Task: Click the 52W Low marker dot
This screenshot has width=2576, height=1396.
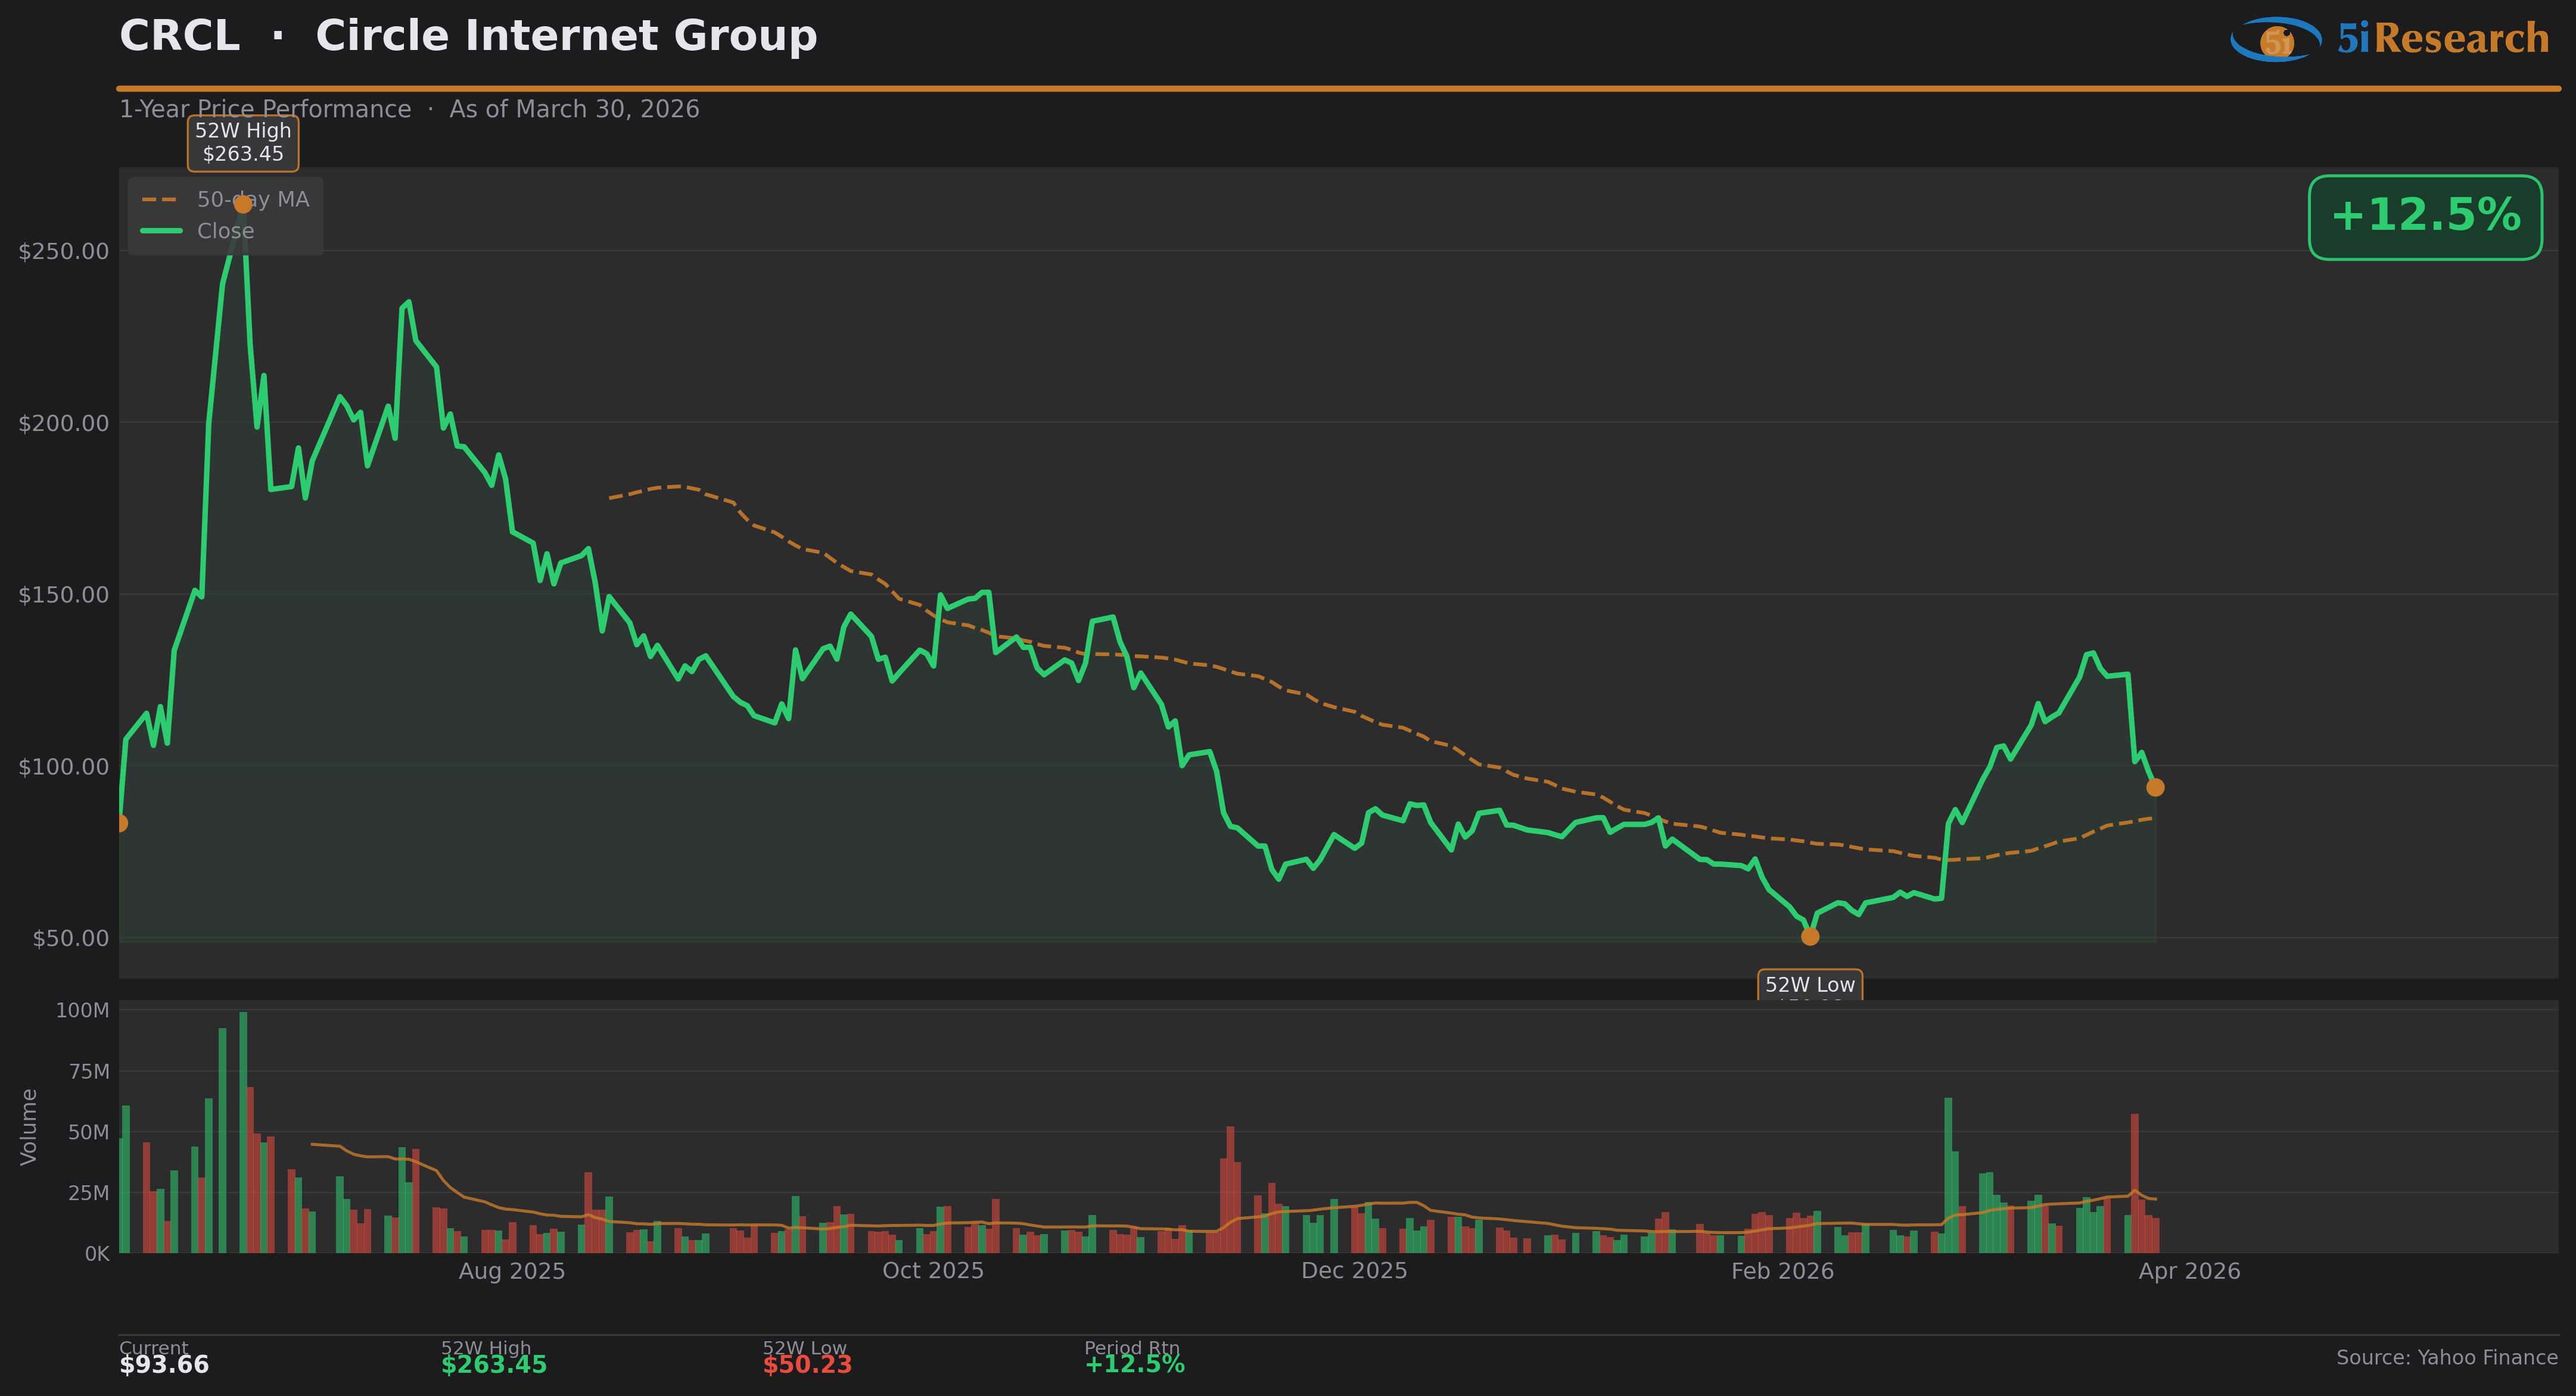Action: [1810, 936]
